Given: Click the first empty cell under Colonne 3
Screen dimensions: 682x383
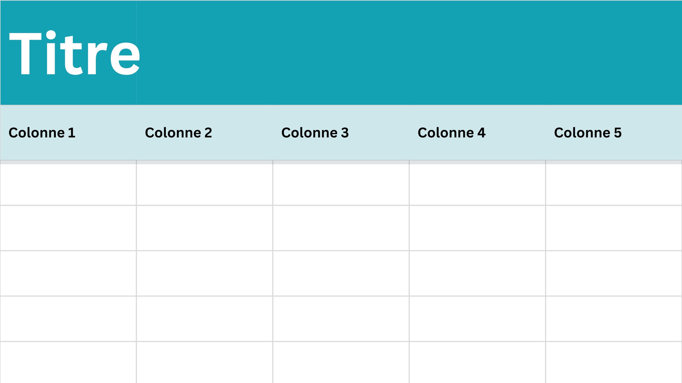Looking at the screenshot, I should [x=341, y=183].
